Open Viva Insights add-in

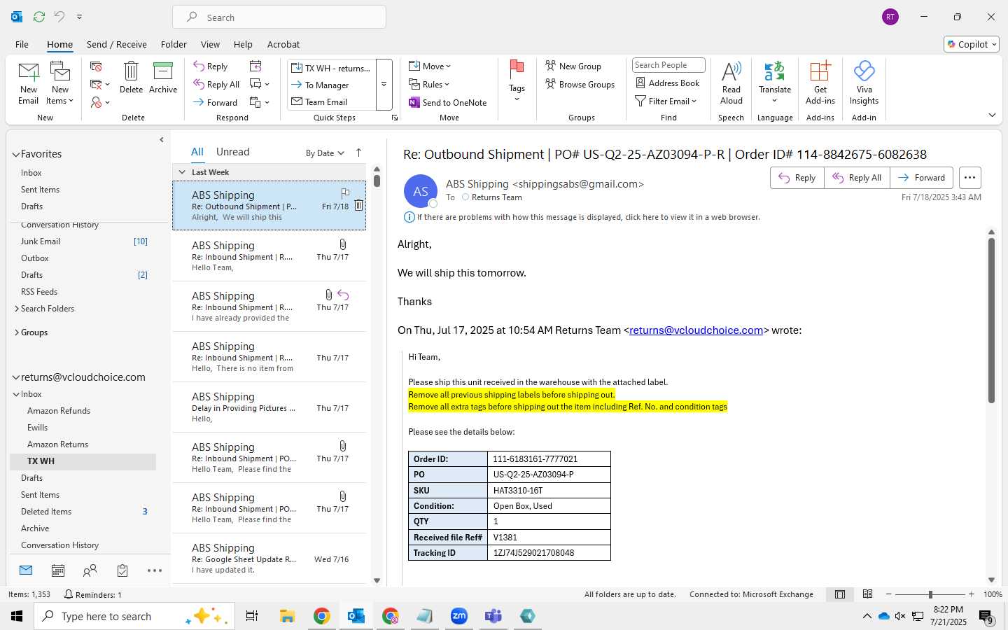coord(864,83)
